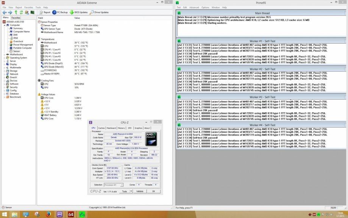This screenshot has width=348, height=218.
Task: Open PC Backup from AIDA64 toolbar
Action: [x=60, y=13]
